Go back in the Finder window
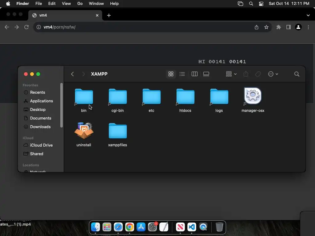315x236 pixels. coord(72,74)
